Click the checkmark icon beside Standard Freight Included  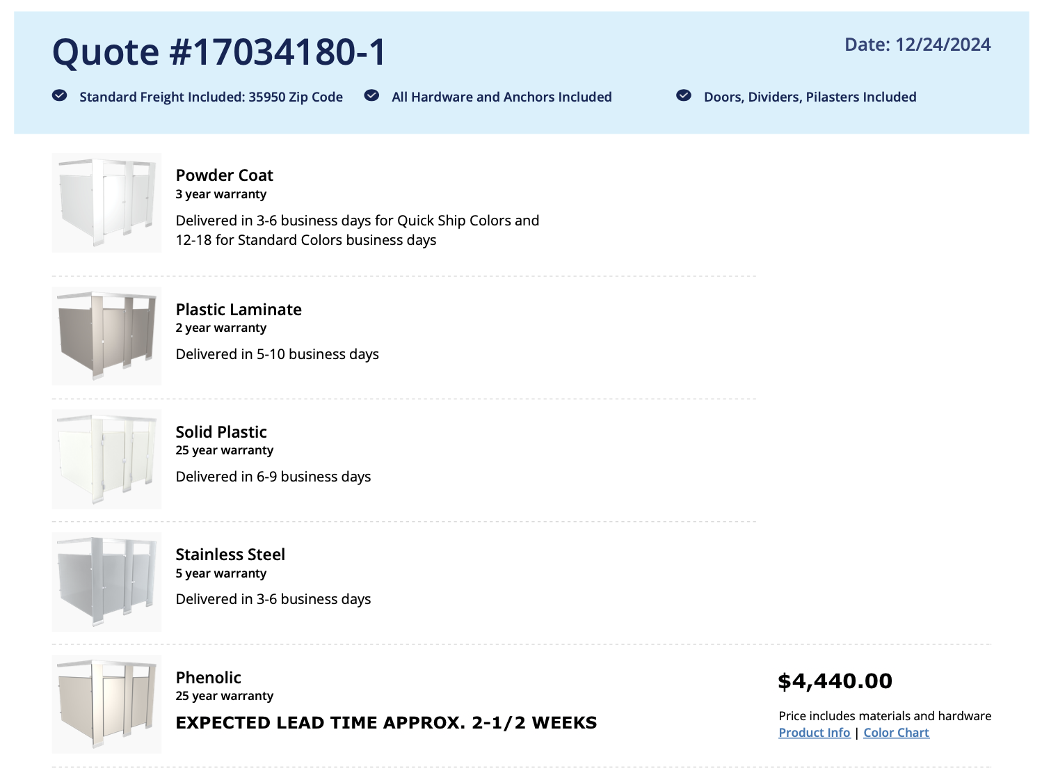[60, 95]
